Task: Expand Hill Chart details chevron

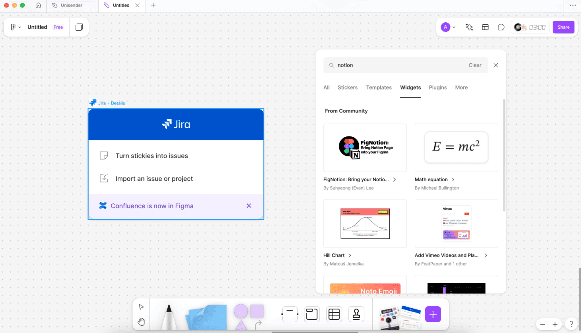Action: pyautogui.click(x=350, y=255)
